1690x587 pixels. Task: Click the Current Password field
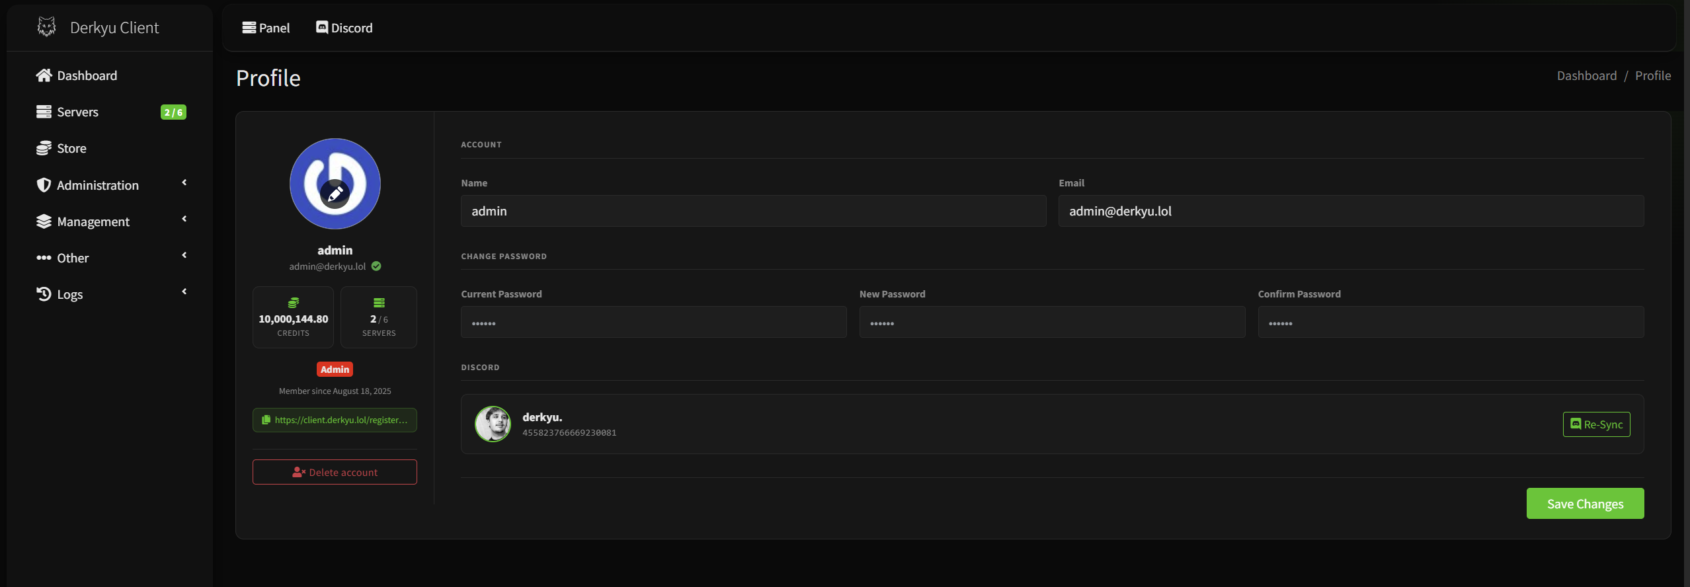coord(653,322)
